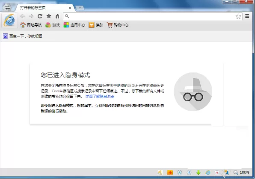Image resolution: width=255 pixels, height=179 pixels.
Task: Click the clock icon in status bar
Action: coord(180,172)
